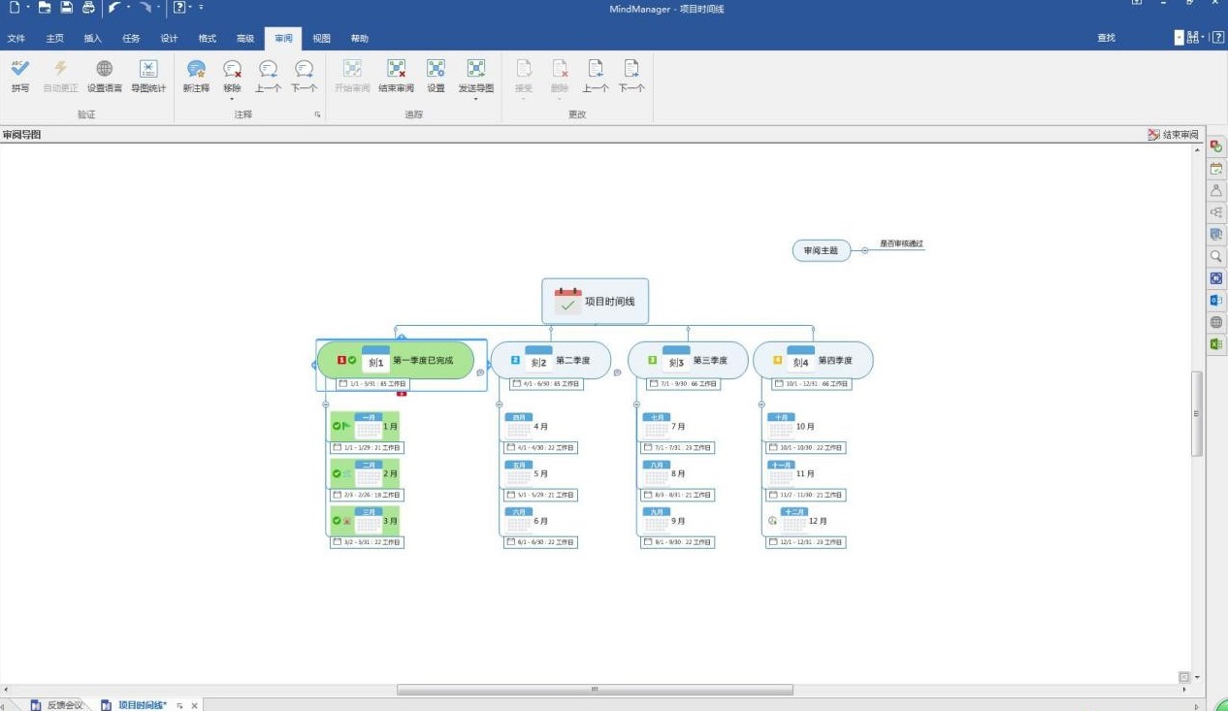Screen dimensions: 1228x711
Task: Toggle the task-done check on 1月 topic
Action: (x=337, y=426)
